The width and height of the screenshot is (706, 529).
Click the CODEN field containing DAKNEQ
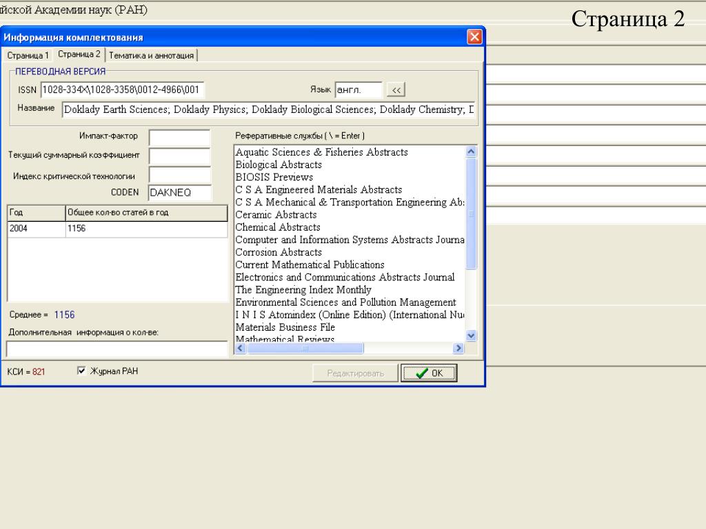coord(180,193)
